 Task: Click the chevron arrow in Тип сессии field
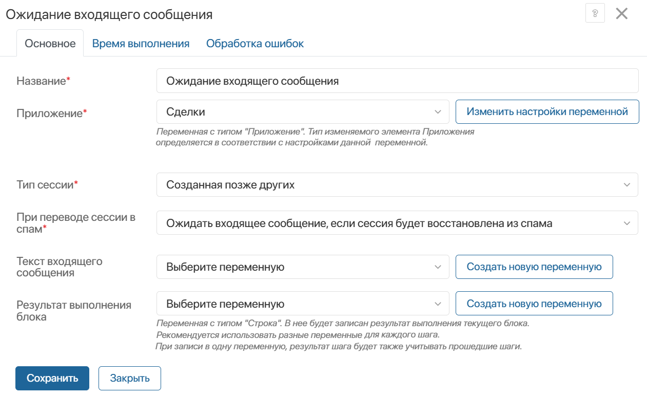coord(626,185)
